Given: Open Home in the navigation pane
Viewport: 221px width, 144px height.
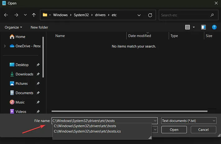Looking at the screenshot, I should click(x=17, y=37).
